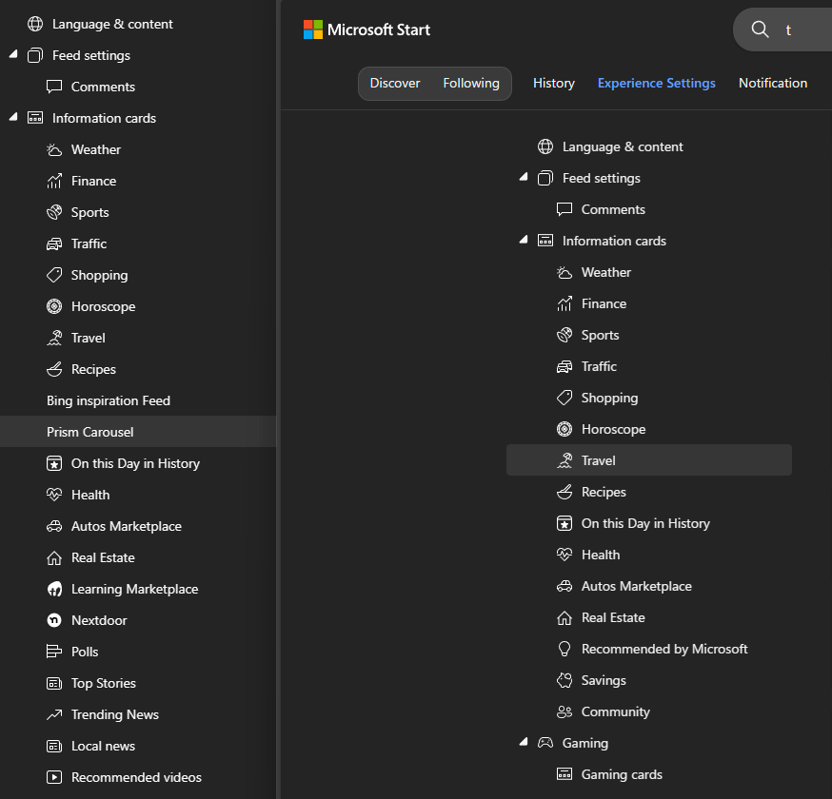Click the Trending News arrow icon
This screenshot has width=832, height=799.
coord(54,714)
